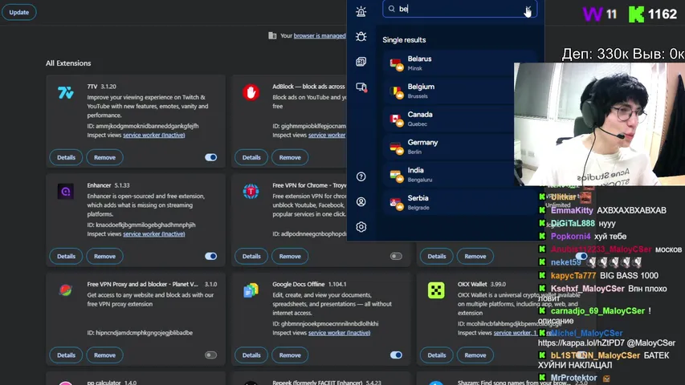Click the bug icon in VPN sidebar
This screenshot has height=385, width=685.
coord(361,37)
